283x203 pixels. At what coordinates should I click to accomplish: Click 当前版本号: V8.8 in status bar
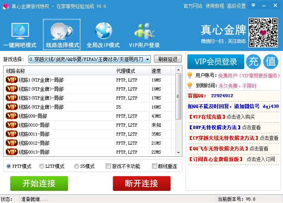[x=237, y=199]
